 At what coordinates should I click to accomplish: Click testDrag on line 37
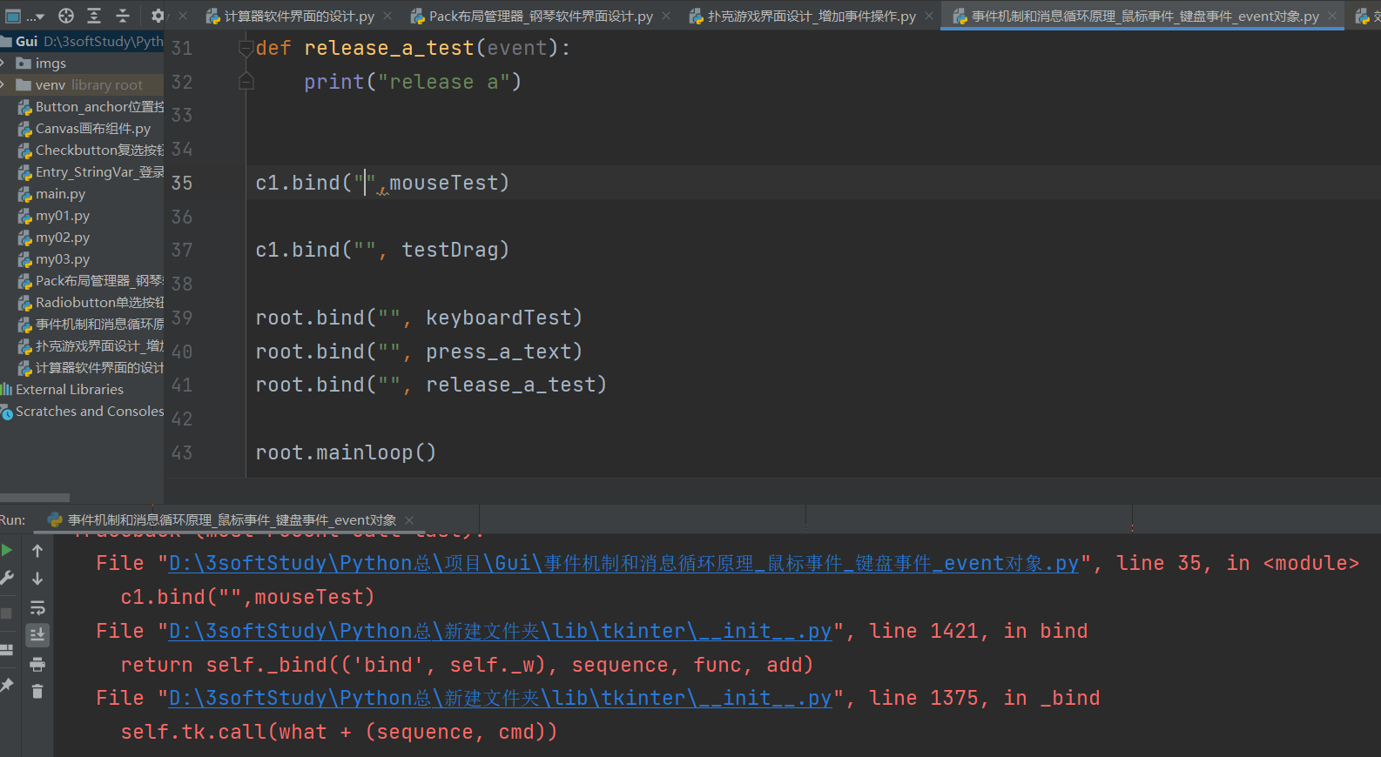[449, 250]
